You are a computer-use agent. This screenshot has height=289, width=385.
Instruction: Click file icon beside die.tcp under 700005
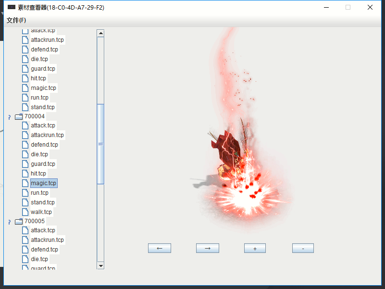(25, 259)
